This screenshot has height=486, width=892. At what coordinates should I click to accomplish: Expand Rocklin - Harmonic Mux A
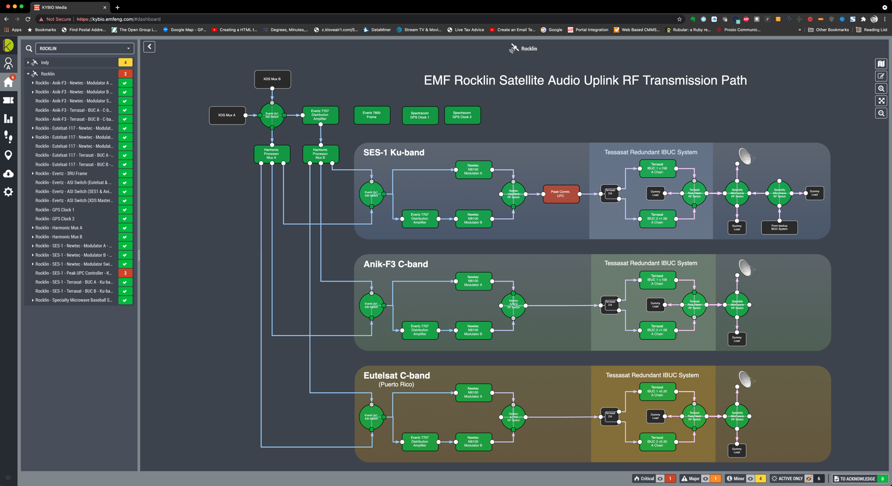(x=33, y=228)
